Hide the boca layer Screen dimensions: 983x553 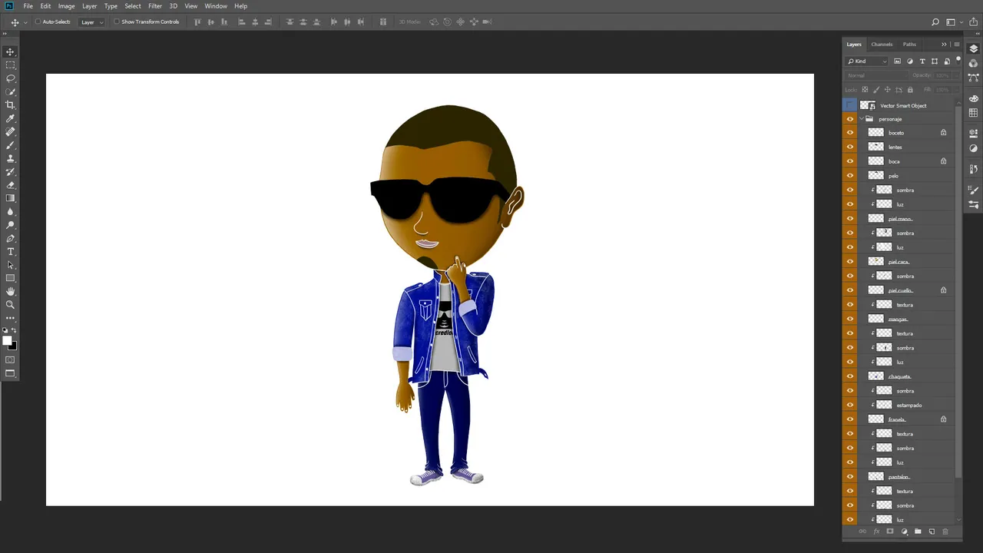849,161
